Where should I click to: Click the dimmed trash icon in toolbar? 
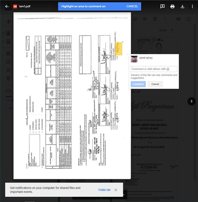click(x=155, y=19)
